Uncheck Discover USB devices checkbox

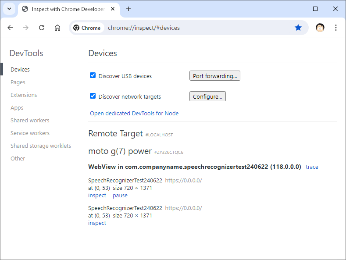93,75
